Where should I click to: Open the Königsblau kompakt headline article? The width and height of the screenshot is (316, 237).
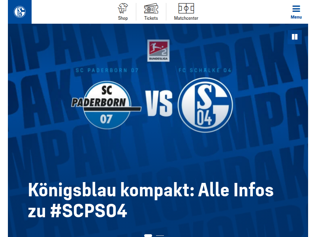click(151, 200)
